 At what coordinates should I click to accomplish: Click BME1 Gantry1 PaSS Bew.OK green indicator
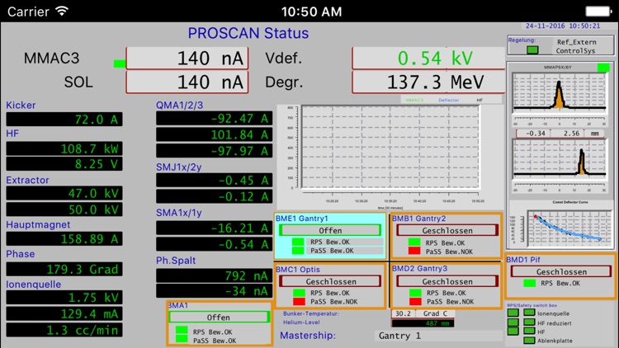[298, 250]
